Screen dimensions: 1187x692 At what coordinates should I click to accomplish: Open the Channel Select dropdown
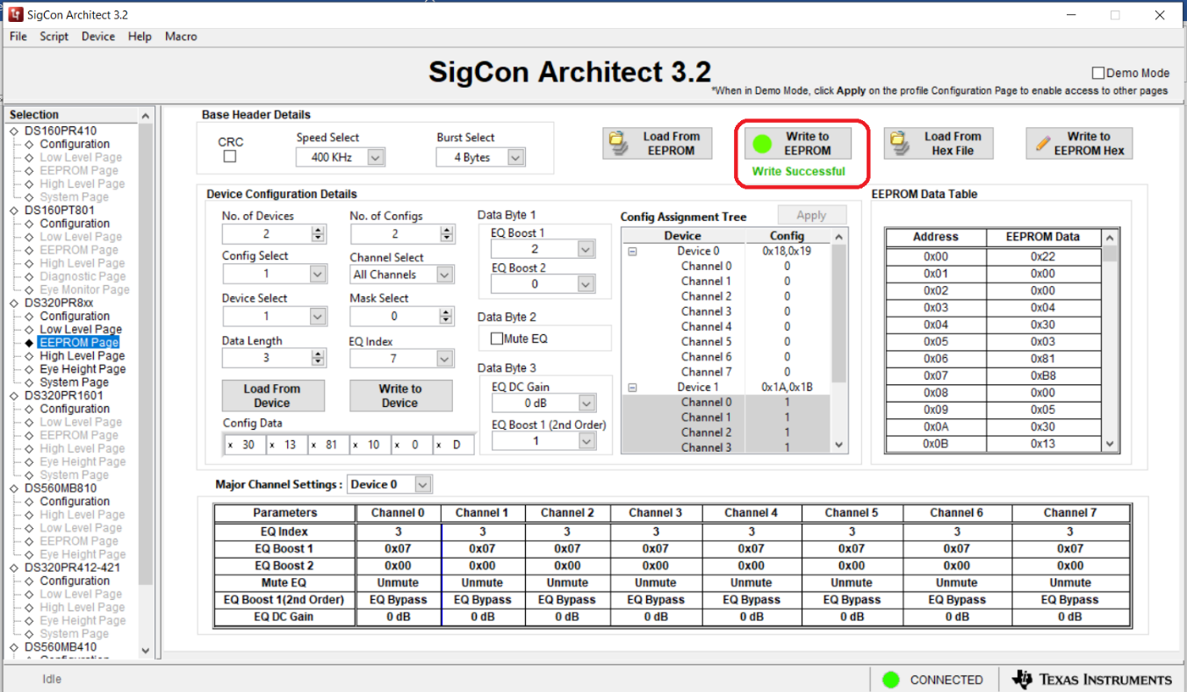coord(444,275)
